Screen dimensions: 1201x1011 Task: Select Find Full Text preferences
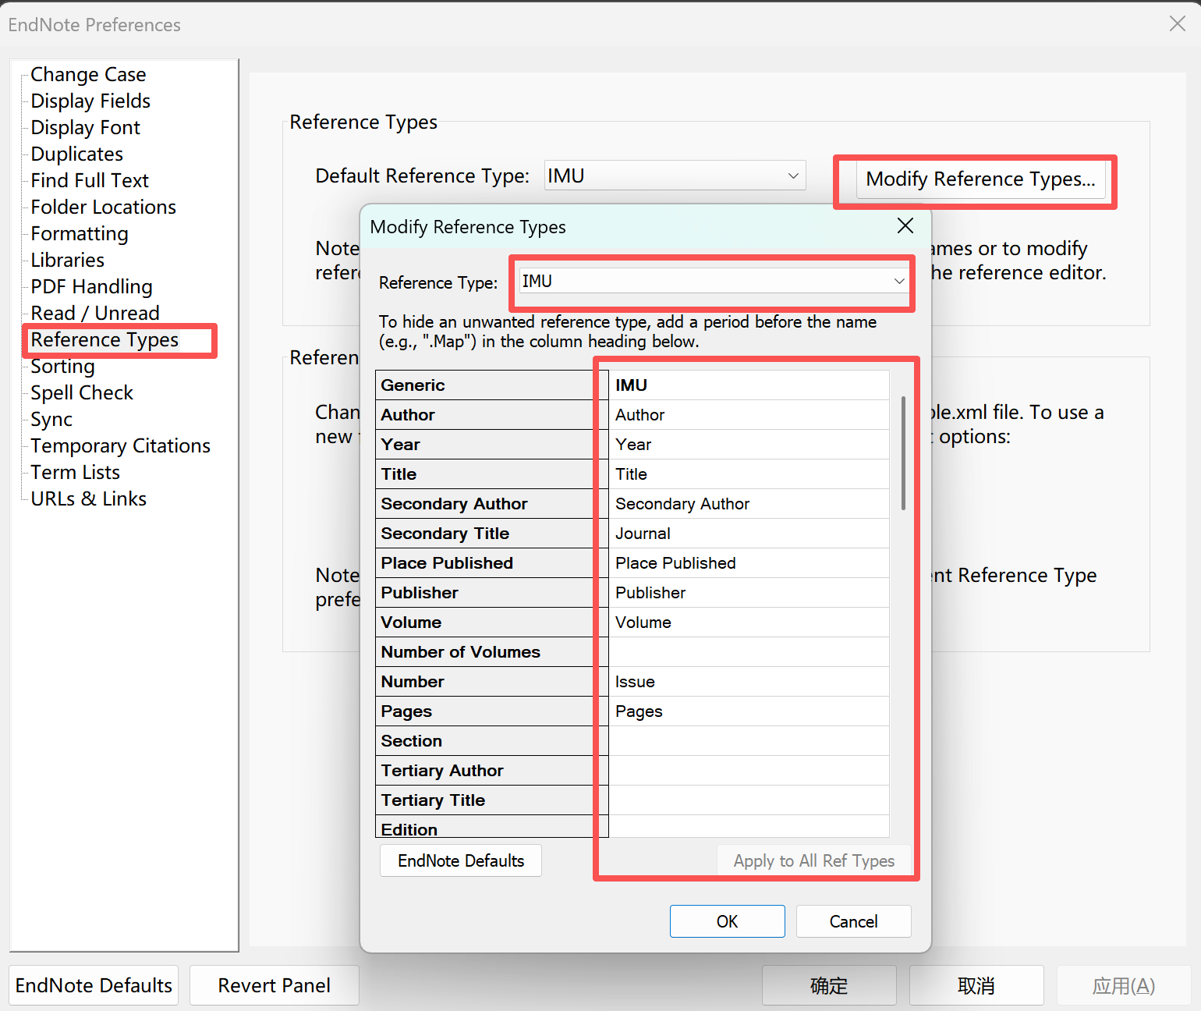(x=90, y=180)
